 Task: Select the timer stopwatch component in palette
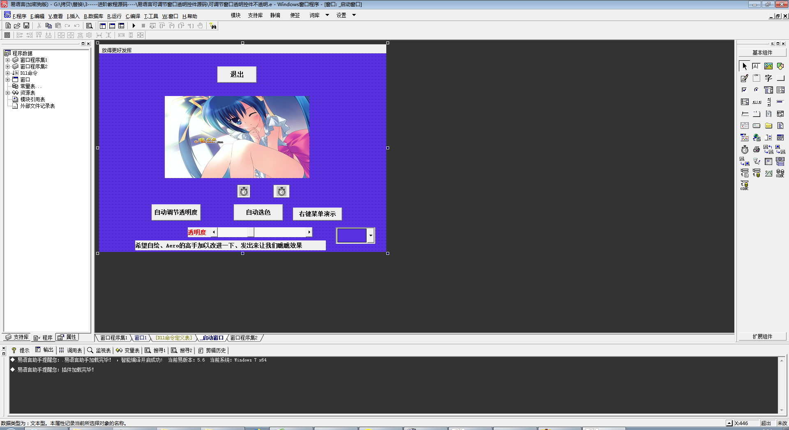(745, 149)
